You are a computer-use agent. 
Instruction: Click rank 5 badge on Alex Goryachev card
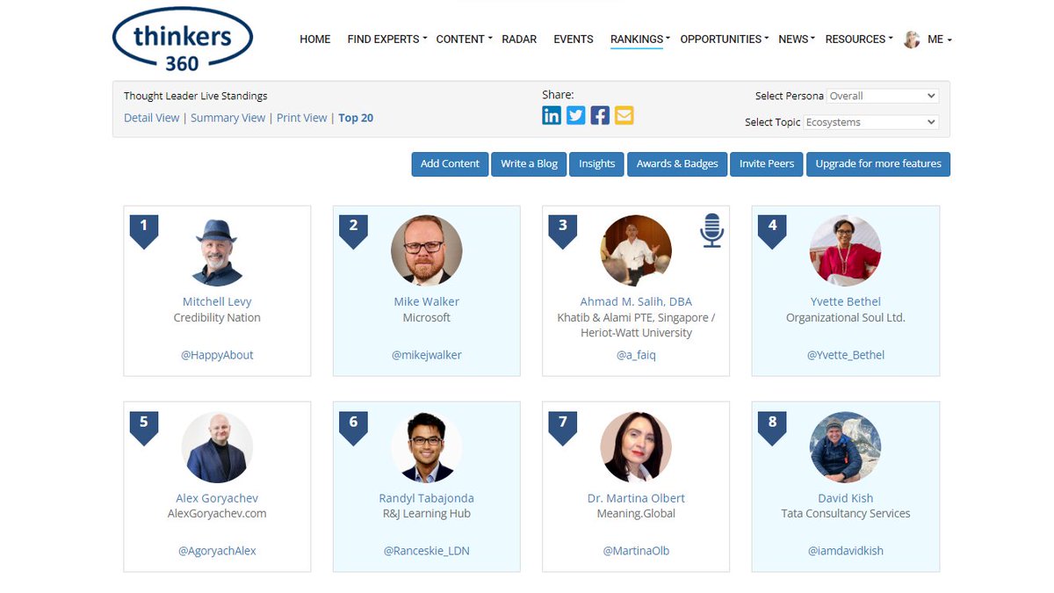144,429
